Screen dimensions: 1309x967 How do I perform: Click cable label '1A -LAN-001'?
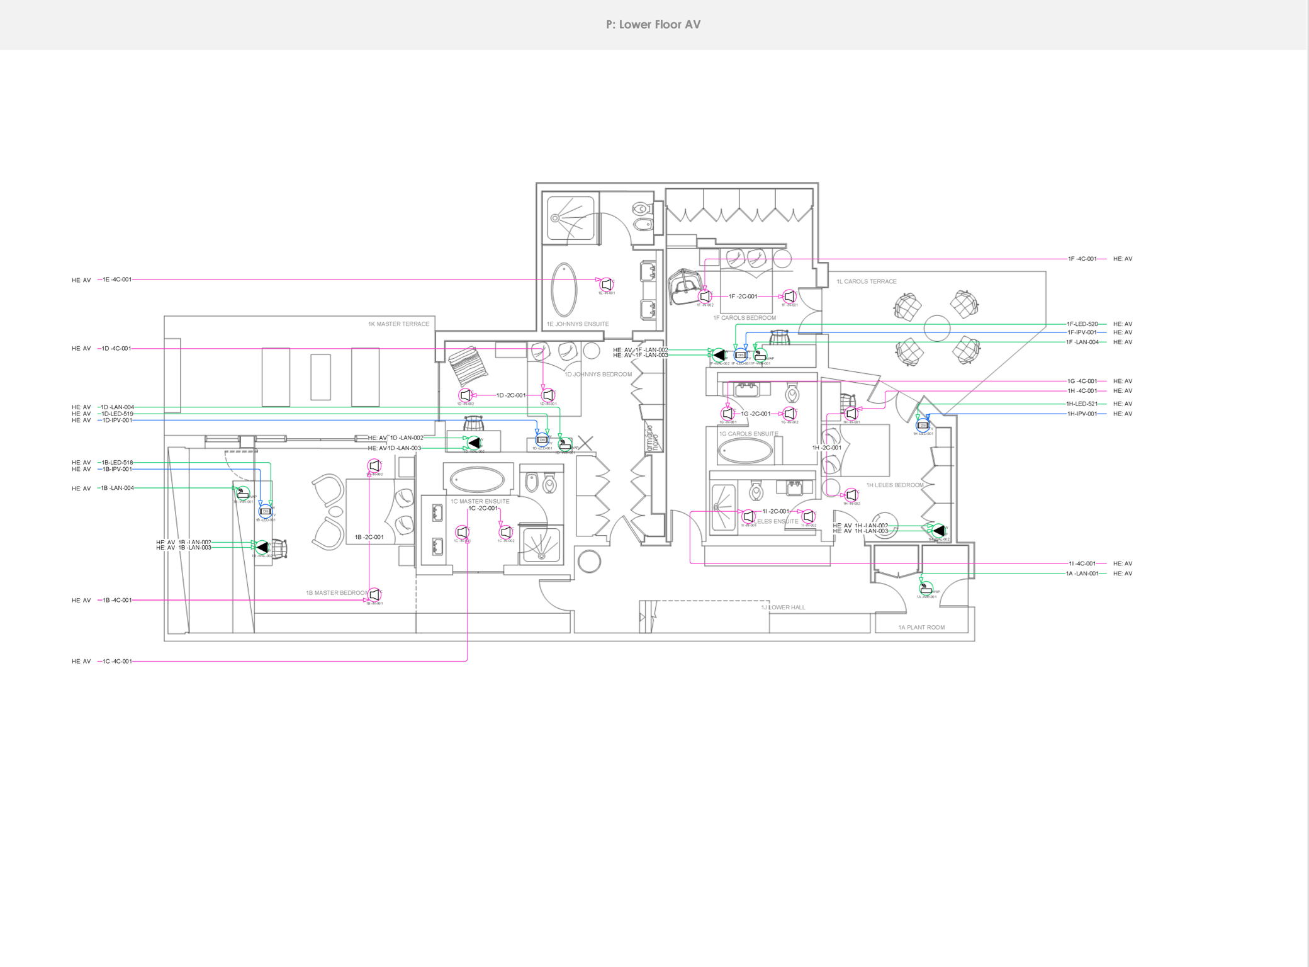click(1082, 574)
